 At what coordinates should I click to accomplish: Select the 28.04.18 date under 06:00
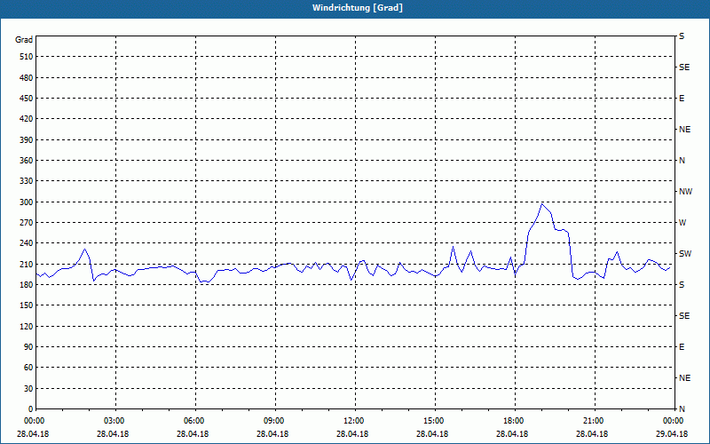[x=193, y=434]
